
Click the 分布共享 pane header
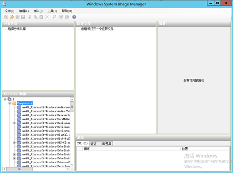(38, 24)
